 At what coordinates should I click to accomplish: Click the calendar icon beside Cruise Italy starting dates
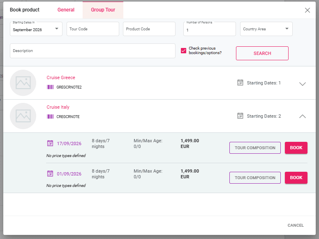240,116
